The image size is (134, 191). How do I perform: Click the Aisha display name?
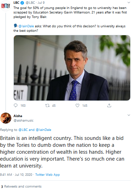point(18,116)
